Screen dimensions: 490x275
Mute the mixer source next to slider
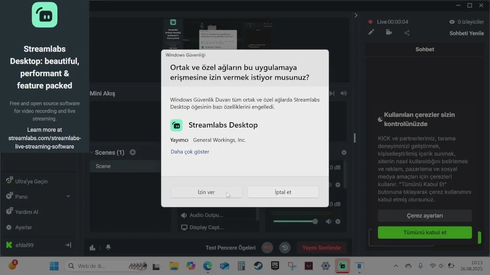[x=328, y=222]
